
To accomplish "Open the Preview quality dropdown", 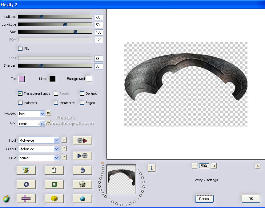I will (x=31, y=114).
